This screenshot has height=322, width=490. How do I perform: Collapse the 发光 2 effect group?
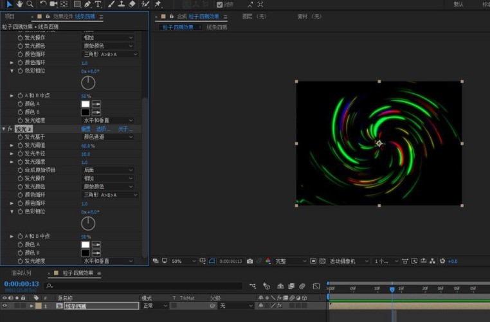pyautogui.click(x=4, y=129)
